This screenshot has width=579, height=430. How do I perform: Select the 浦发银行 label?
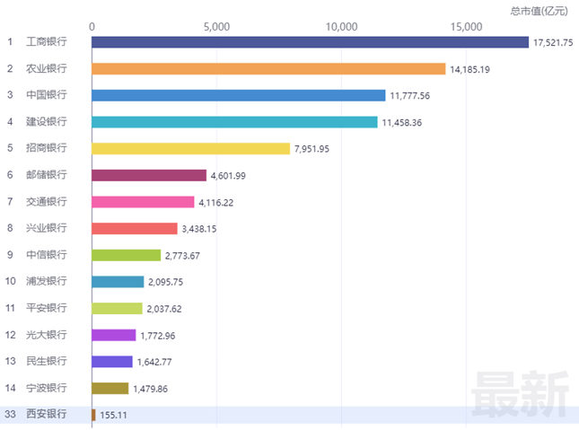pos(46,281)
